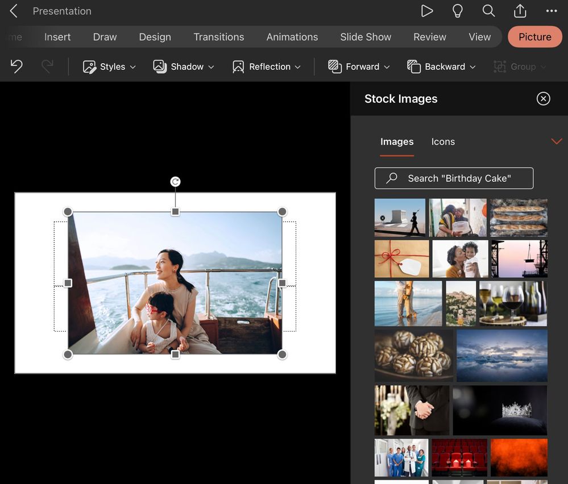568x484 pixels.
Task: Click the rotate handle above the picture
Action: pos(175,181)
